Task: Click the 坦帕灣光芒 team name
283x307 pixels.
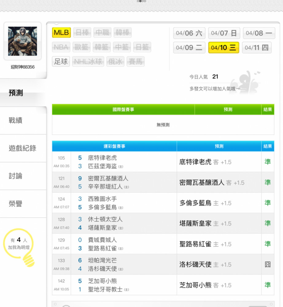Action: click(x=102, y=260)
